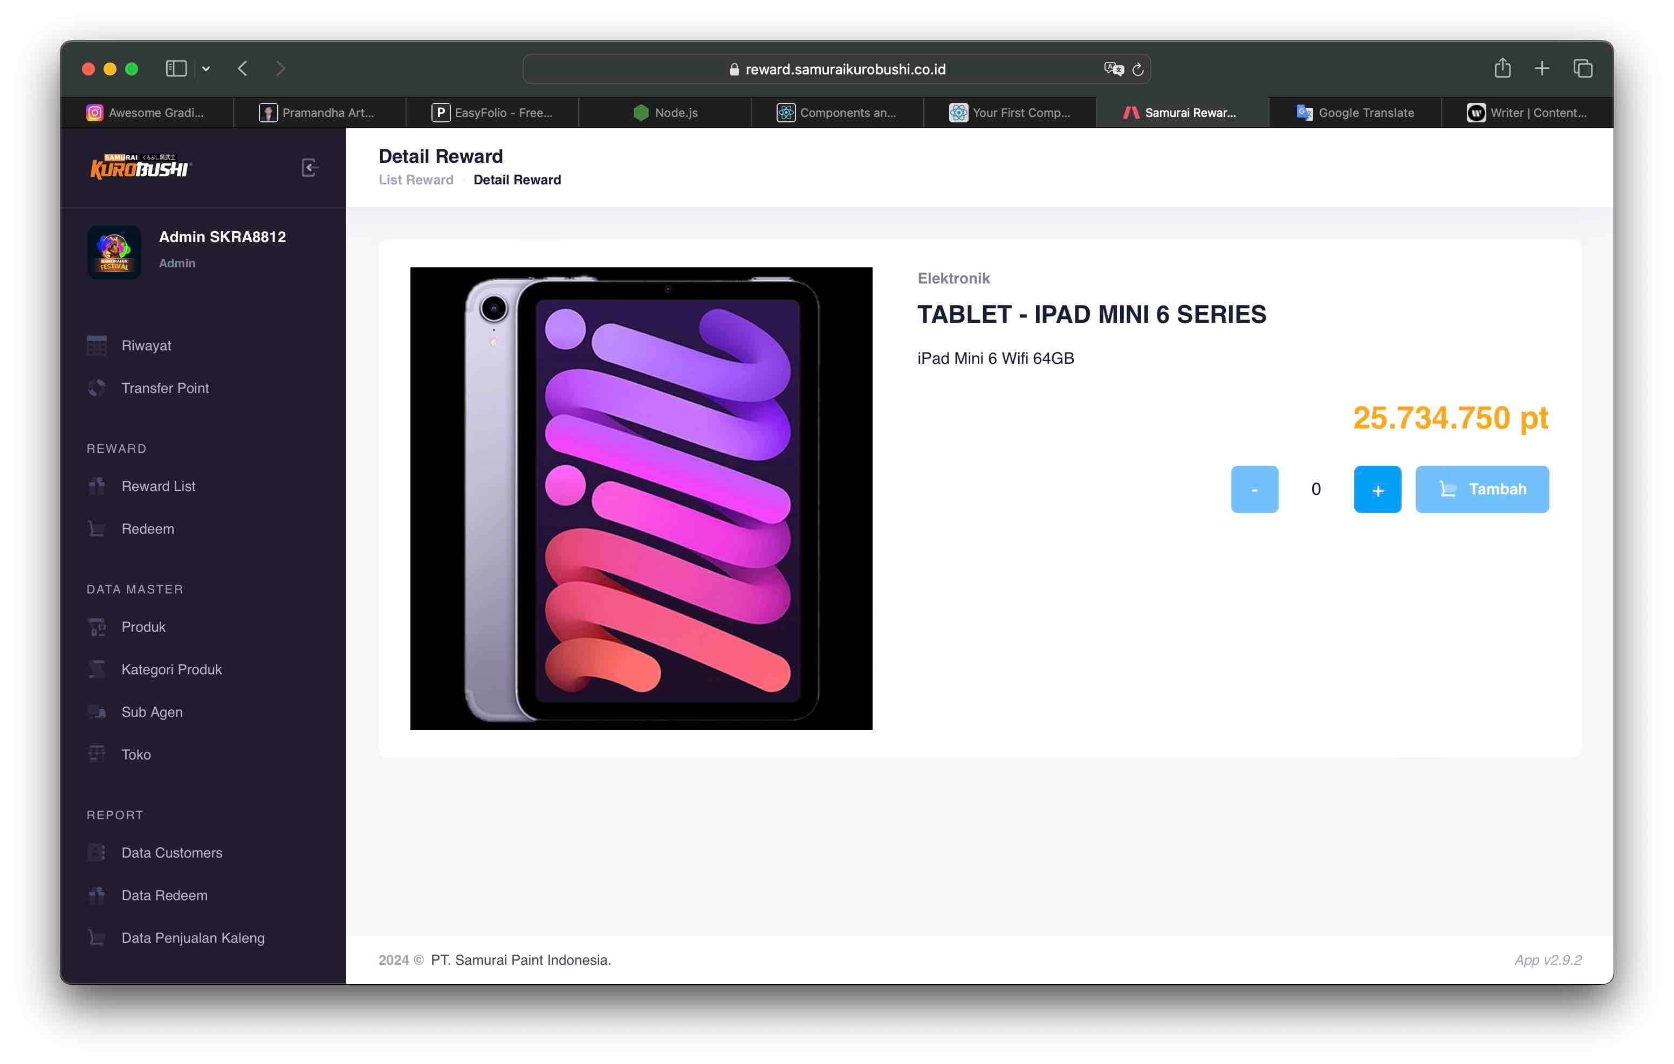Decrease quantity with minus button
1674x1064 pixels.
coord(1254,489)
